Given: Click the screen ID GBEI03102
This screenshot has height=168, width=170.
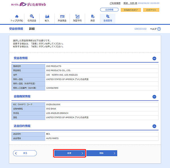Looking at the screenshot, I should (141, 29).
